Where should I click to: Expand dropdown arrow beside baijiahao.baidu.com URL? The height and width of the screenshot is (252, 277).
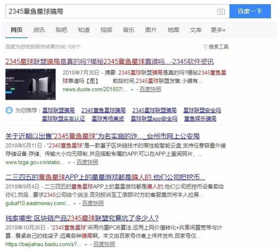[x=86, y=245]
